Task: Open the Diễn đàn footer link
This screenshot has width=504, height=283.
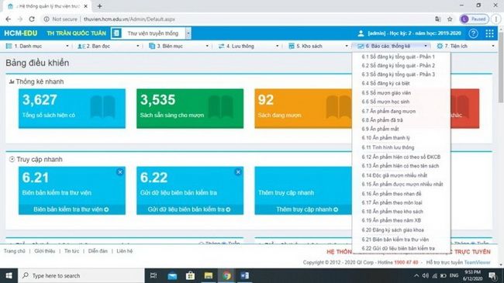Action: 98,251
